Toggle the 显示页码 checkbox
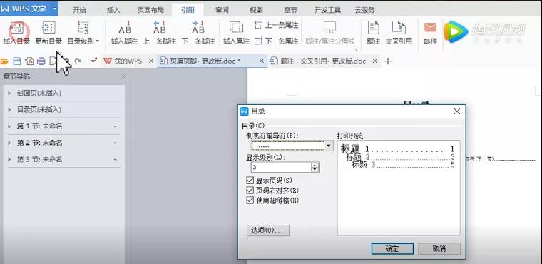The image size is (542, 264). [250, 181]
